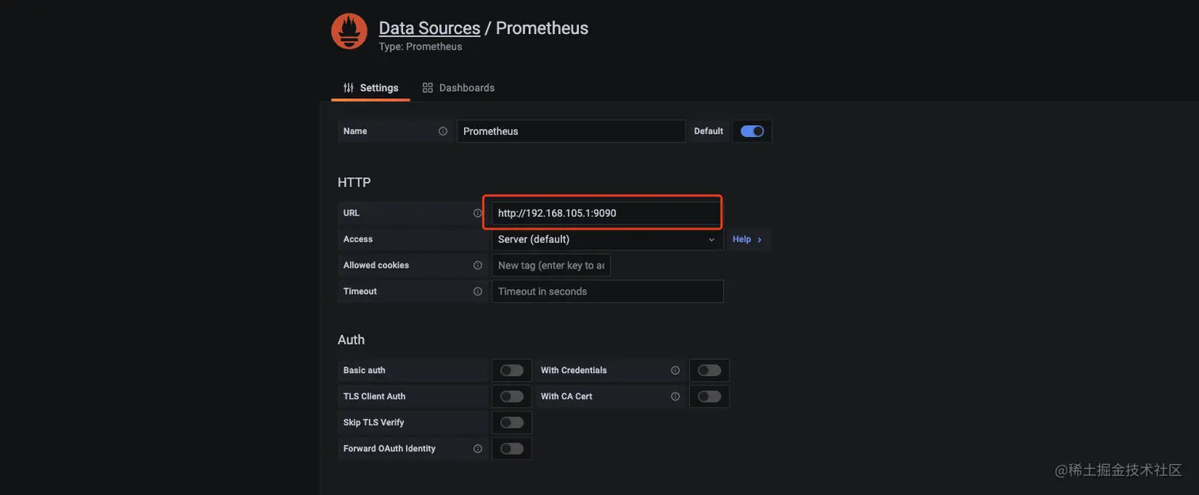Click info icon next to With Credentials
Viewport: 1199px width, 495px height.
click(x=675, y=371)
